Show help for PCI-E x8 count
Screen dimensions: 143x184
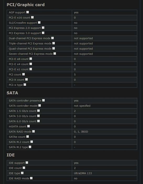pyautogui.click(x=31, y=59)
